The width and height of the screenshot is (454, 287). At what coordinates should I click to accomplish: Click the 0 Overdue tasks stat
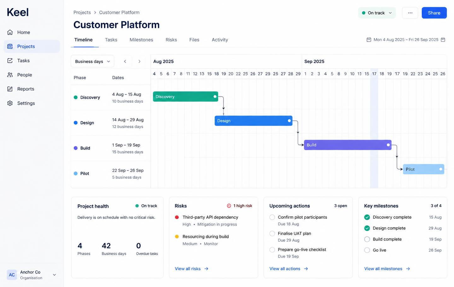coord(147,249)
